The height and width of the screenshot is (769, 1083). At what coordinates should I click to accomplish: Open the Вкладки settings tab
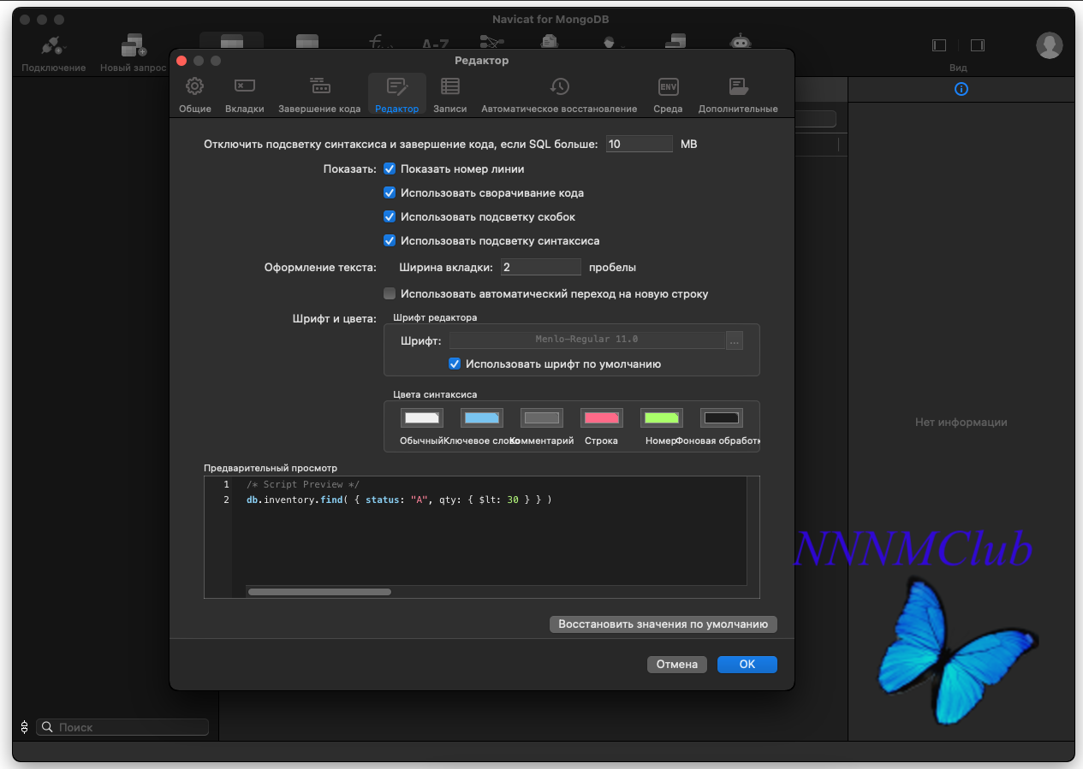click(245, 95)
